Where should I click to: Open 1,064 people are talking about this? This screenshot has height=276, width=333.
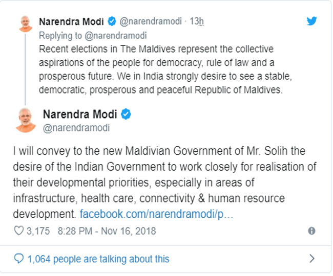[98, 259]
